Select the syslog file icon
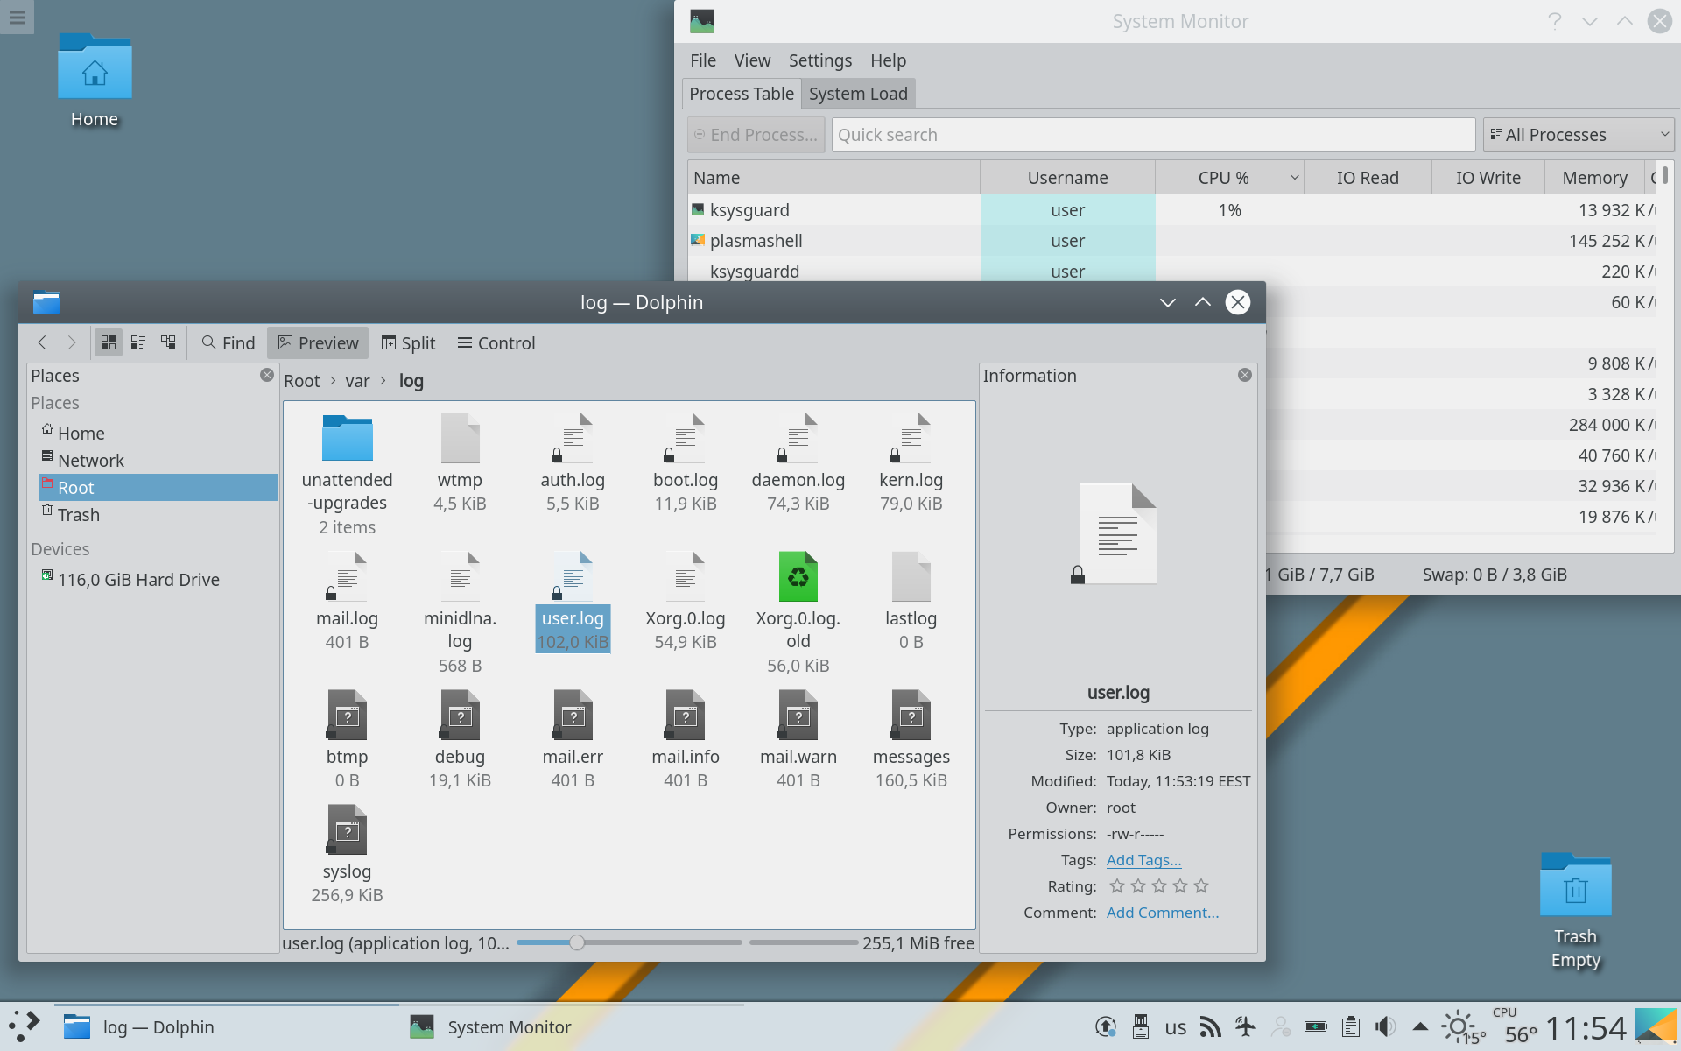 click(x=347, y=829)
